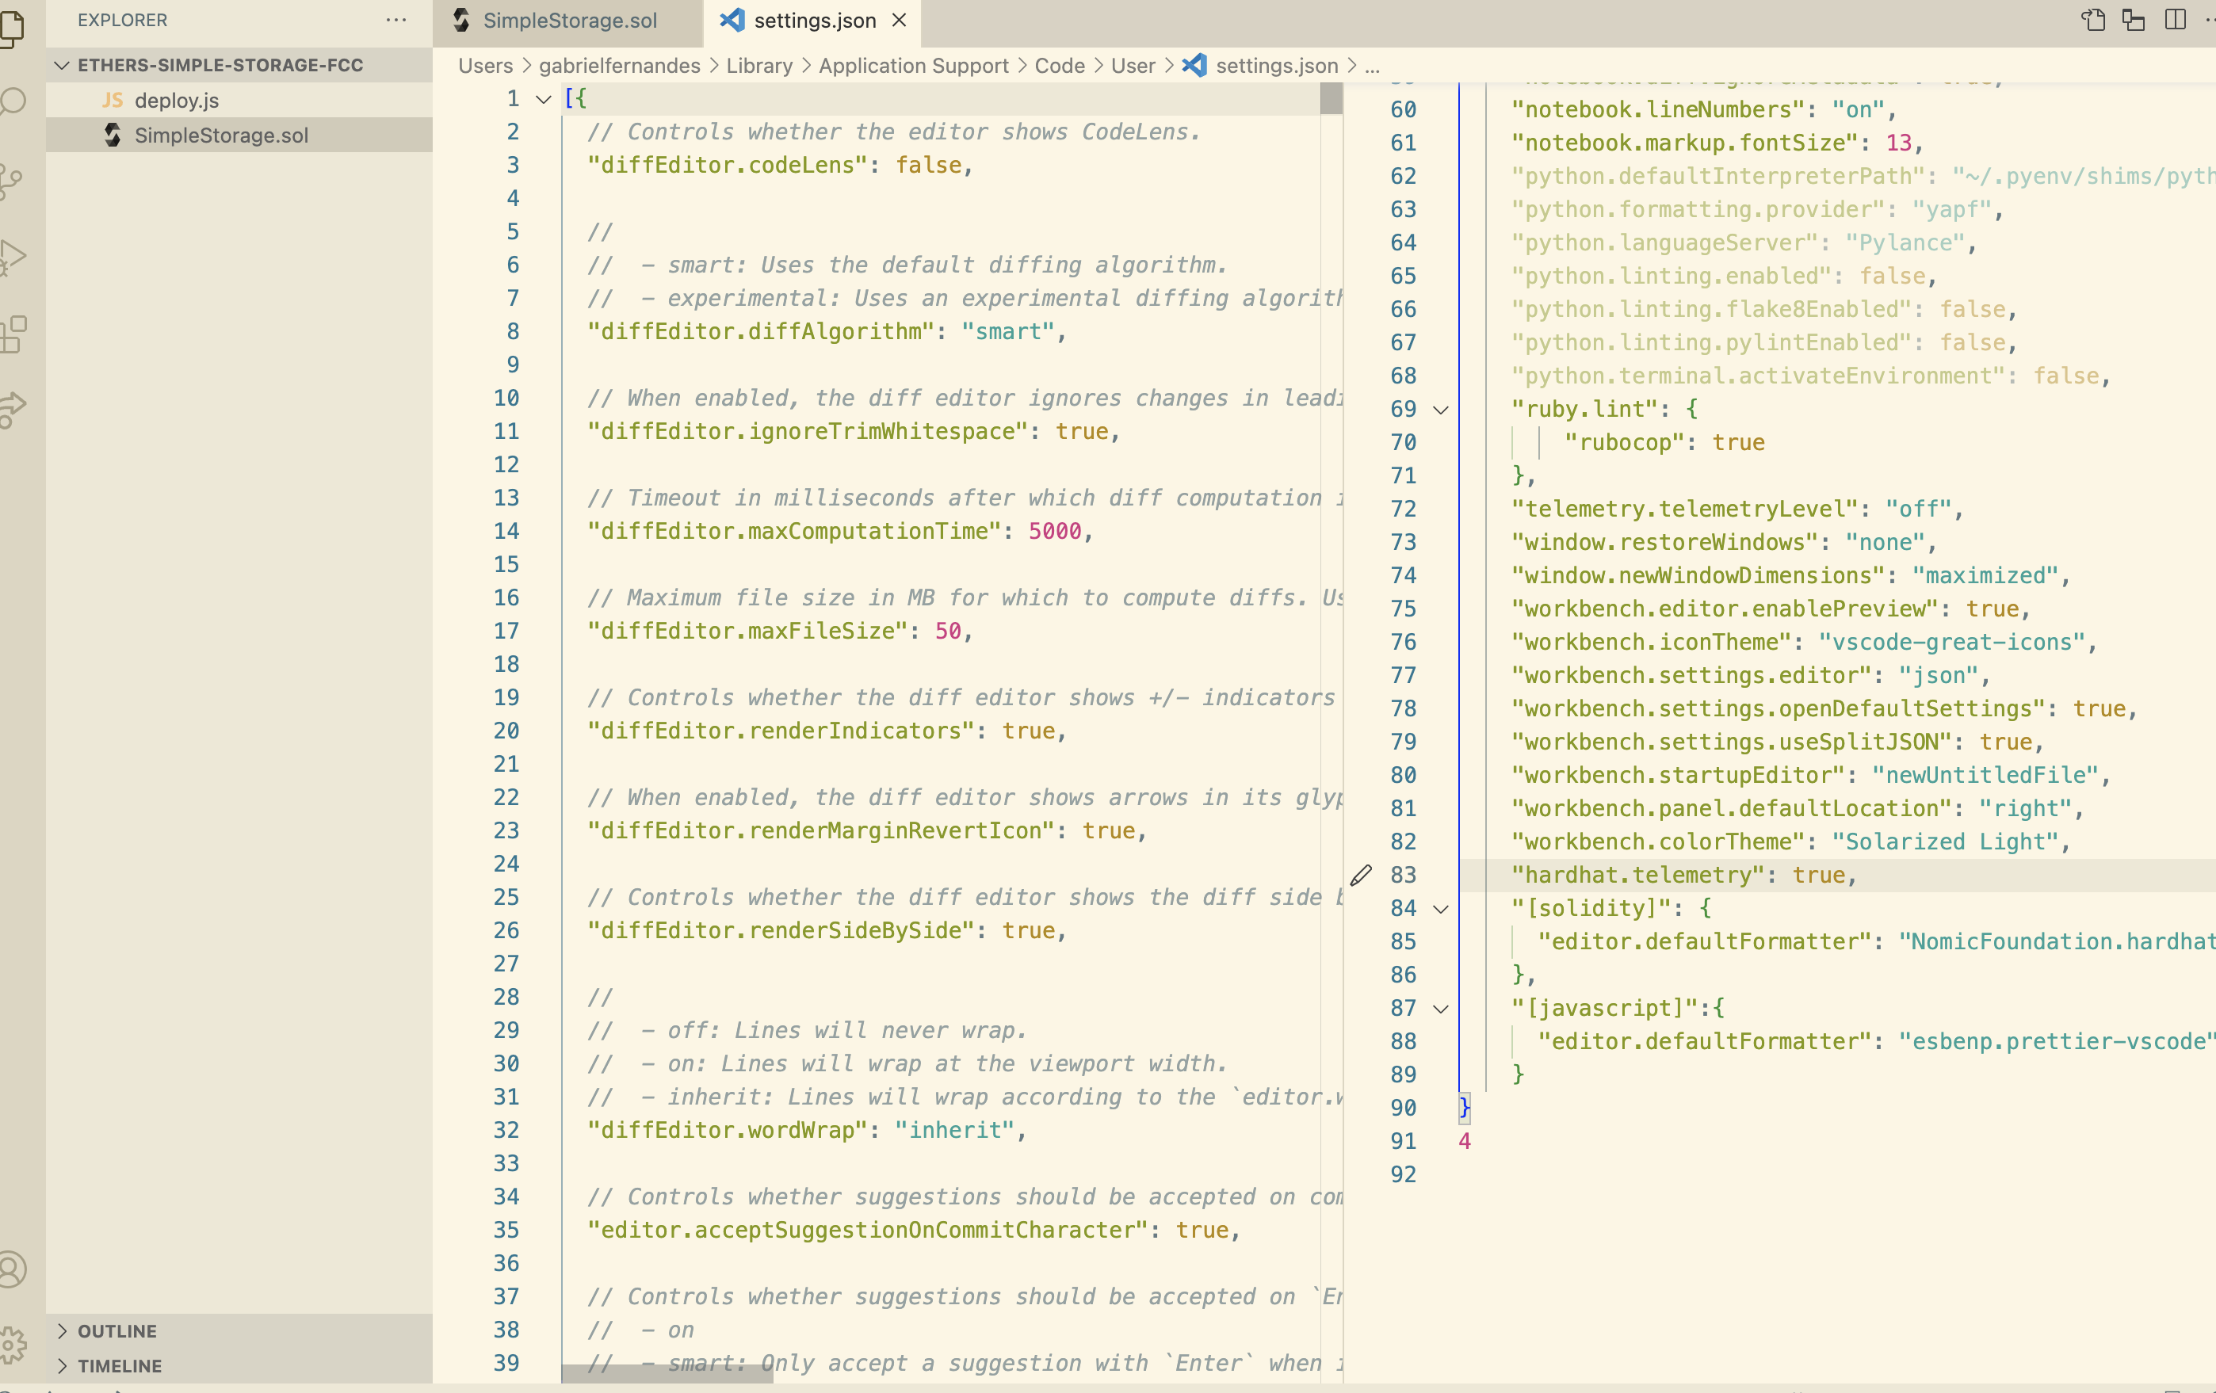Click VS Code icon in breadcrumb settings.json
Viewport: 2216px width, 1393px height.
coord(1194,65)
